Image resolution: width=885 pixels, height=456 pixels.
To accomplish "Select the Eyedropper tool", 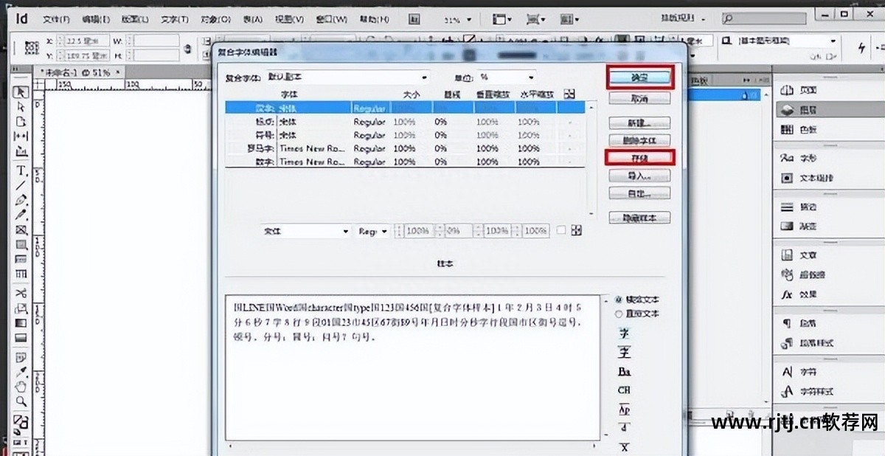I will 21,371.
